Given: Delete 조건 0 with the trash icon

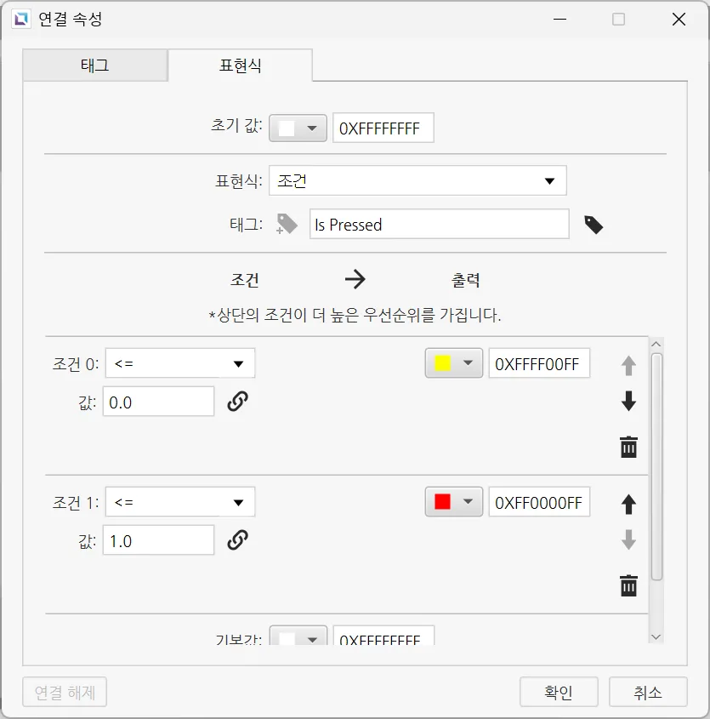Looking at the screenshot, I should pos(628,447).
